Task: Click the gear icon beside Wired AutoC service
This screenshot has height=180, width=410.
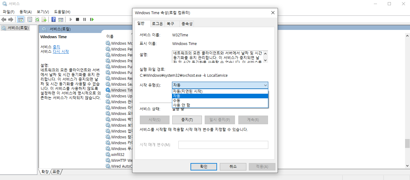Action: coord(108,166)
